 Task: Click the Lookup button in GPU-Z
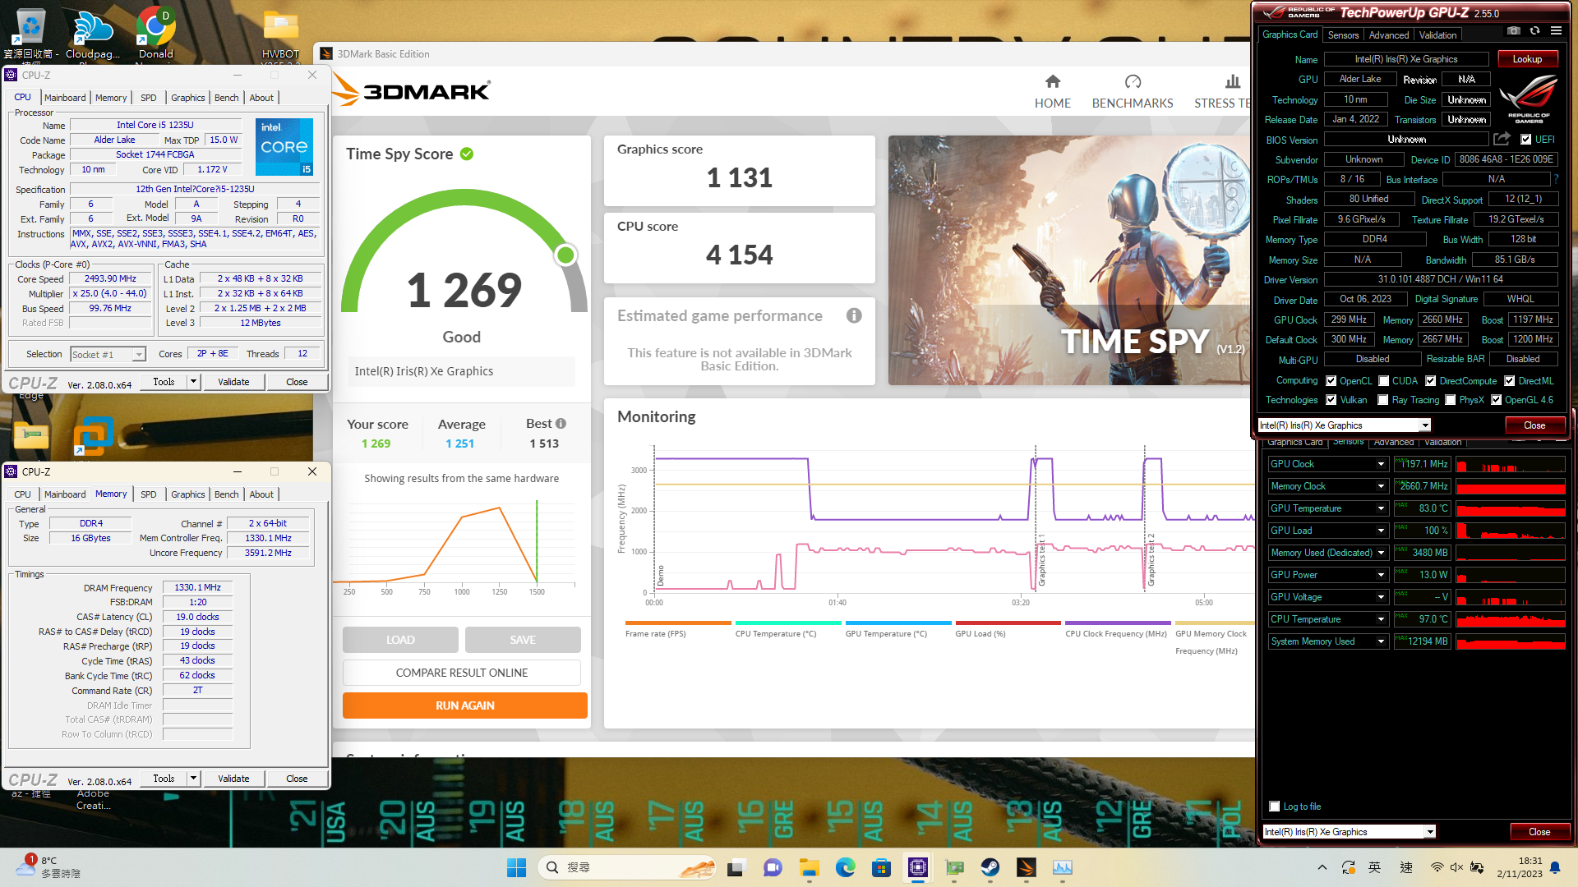(x=1527, y=59)
